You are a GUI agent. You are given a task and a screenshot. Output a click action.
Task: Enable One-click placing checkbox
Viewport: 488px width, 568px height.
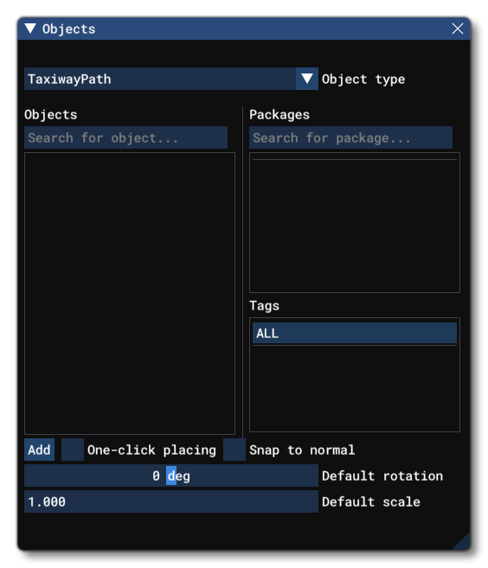(x=73, y=450)
